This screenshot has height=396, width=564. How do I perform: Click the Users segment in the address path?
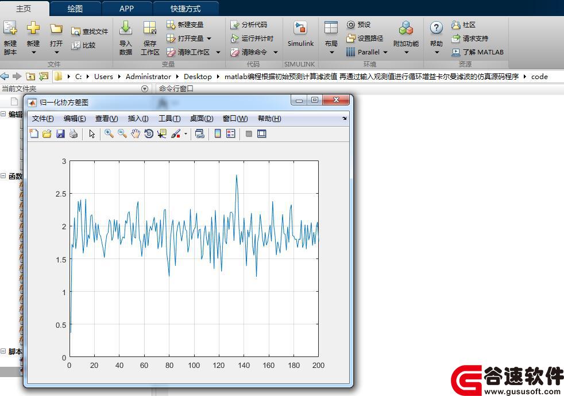pyautogui.click(x=103, y=76)
